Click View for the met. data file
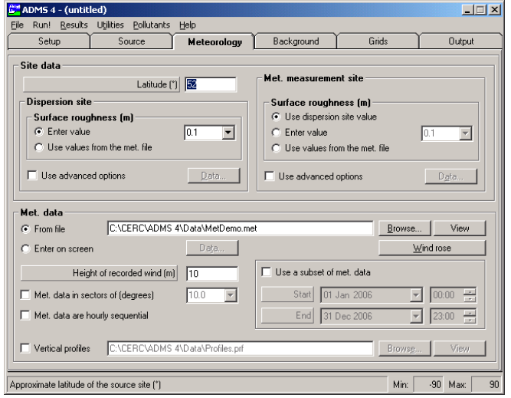511x398 pixels. click(460, 229)
